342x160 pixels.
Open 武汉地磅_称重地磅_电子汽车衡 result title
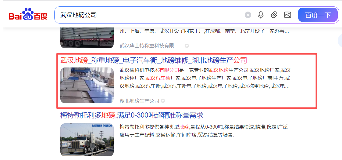click(154, 60)
